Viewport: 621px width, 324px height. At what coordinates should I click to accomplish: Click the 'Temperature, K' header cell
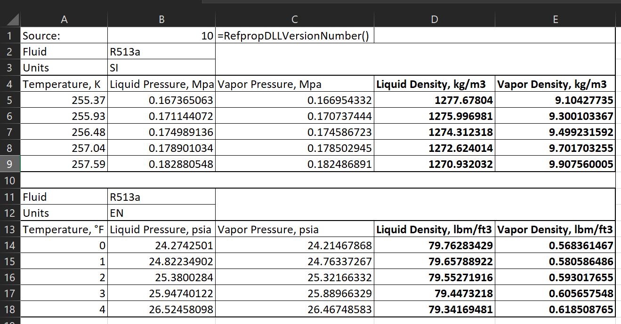[x=64, y=84]
